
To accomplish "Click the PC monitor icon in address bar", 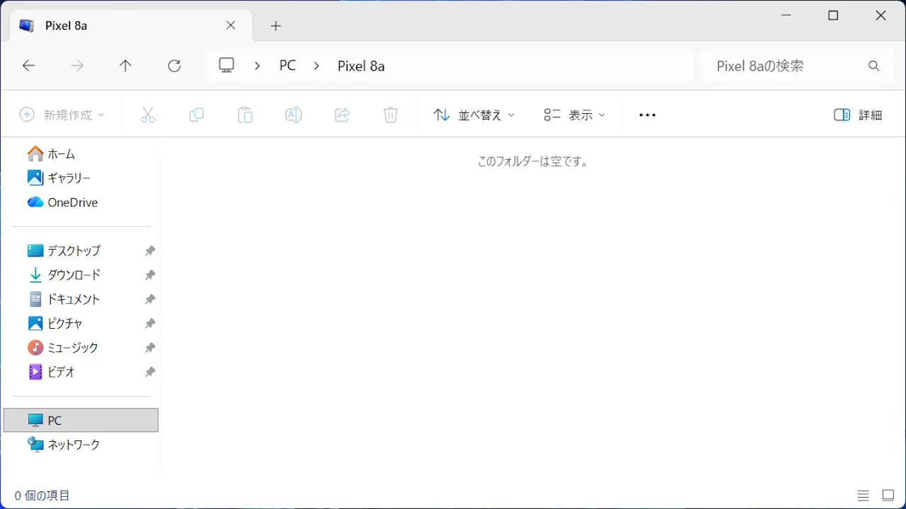I will pyautogui.click(x=226, y=66).
